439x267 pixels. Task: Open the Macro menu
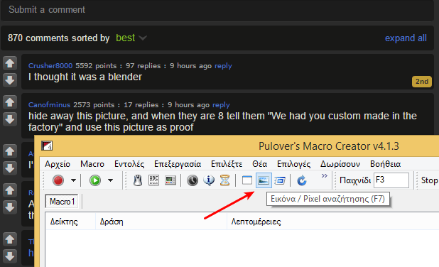pos(92,164)
